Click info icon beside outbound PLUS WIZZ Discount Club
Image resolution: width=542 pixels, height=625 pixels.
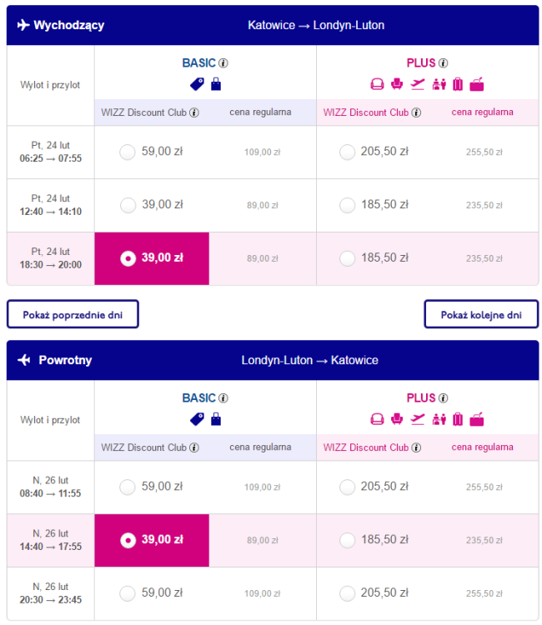pos(416,112)
